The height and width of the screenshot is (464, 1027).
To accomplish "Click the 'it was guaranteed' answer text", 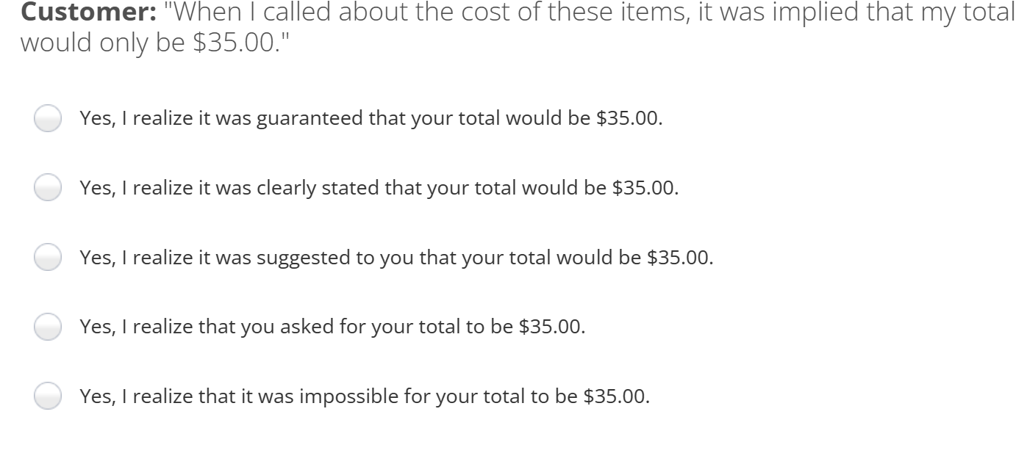I will 371,119.
